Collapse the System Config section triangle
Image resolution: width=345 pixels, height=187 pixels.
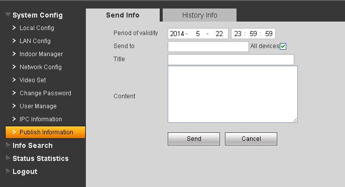8,15
